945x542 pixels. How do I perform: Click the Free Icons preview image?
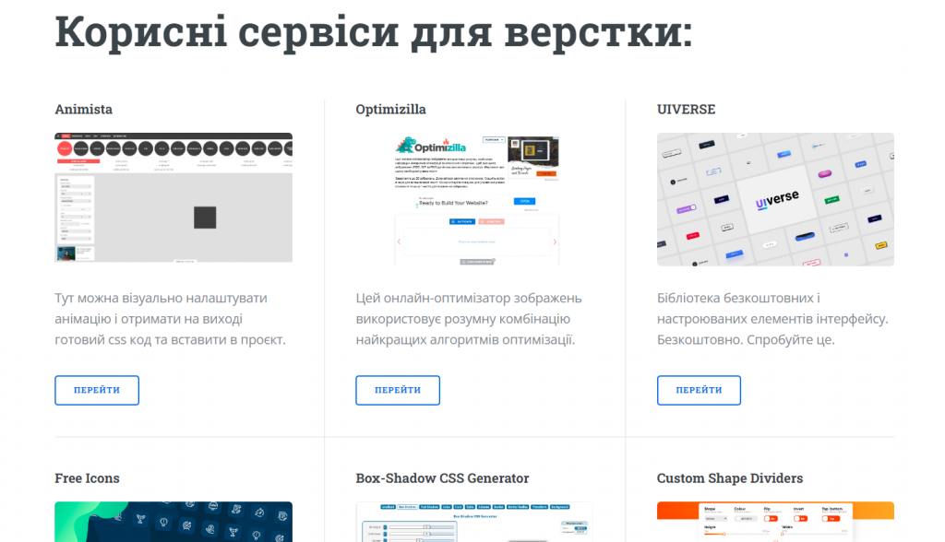click(173, 522)
